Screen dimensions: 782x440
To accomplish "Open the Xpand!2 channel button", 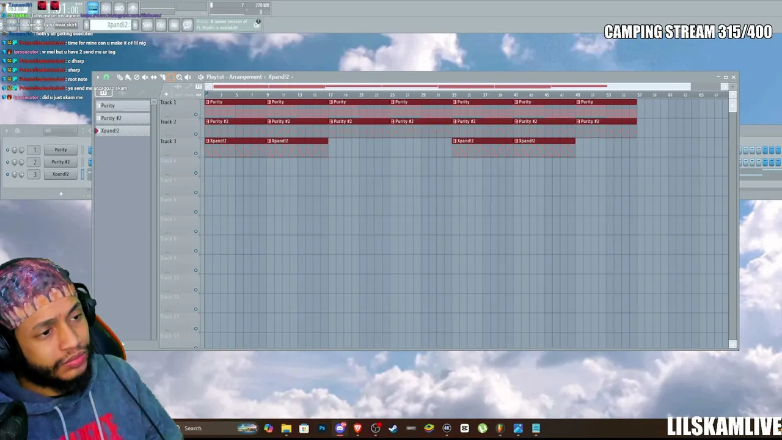I will (x=60, y=174).
